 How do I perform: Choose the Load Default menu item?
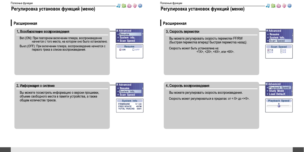tap(277, 94)
